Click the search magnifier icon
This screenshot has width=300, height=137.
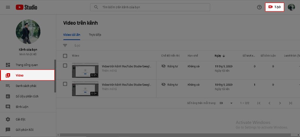(96, 7)
